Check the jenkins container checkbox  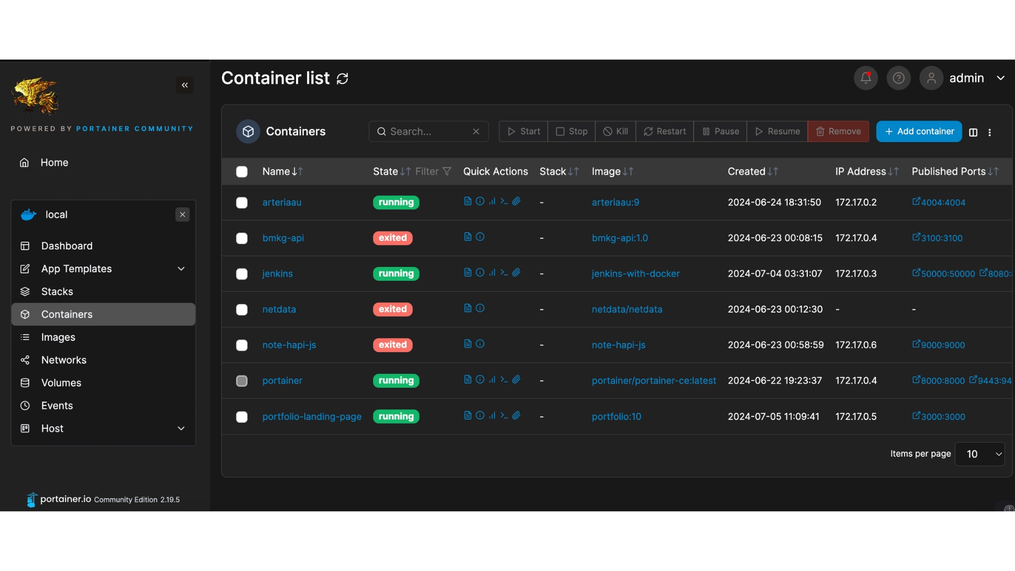click(x=242, y=274)
